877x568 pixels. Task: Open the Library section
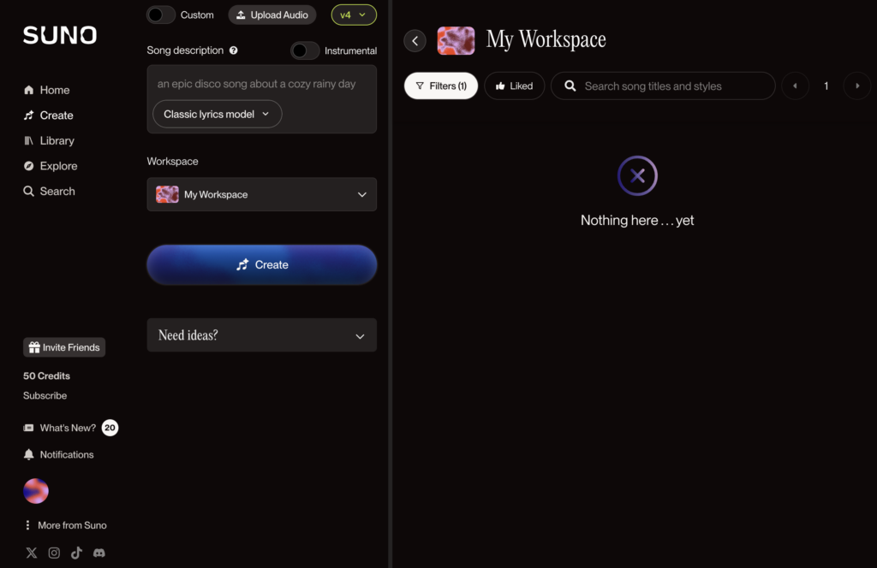[49, 141]
